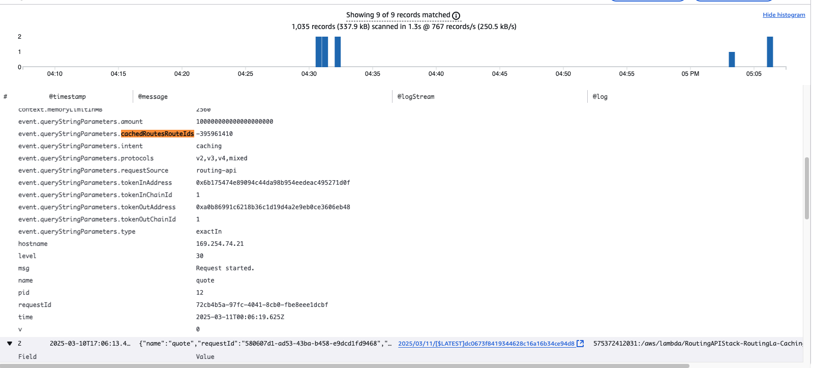Select the histogram bar just before 05:05
This screenshot has height=368, width=813.
coord(732,59)
